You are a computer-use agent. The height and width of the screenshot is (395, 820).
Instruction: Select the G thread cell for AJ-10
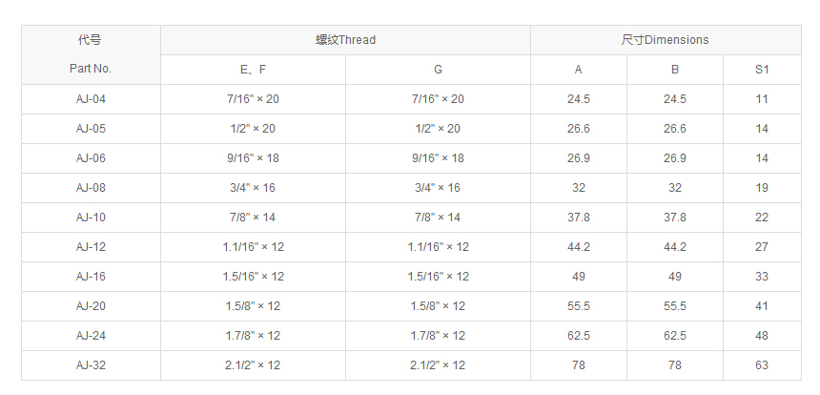coord(438,218)
